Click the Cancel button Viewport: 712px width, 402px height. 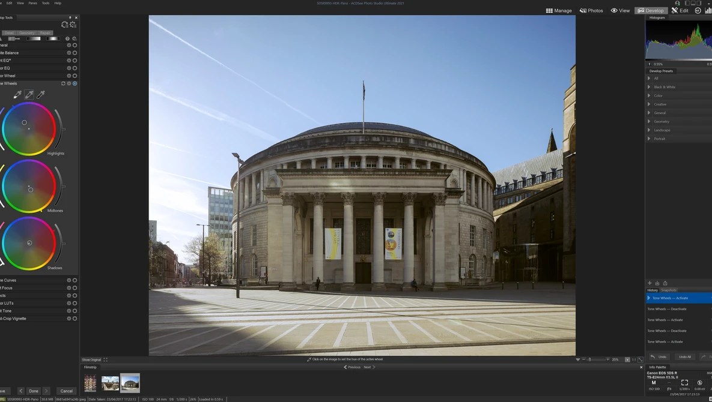(66, 391)
